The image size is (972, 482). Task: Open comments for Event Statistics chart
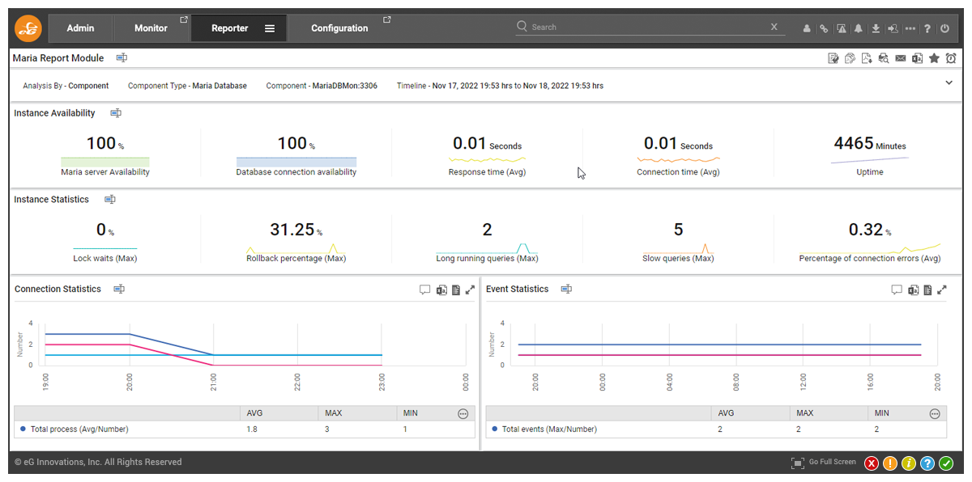coord(897,290)
